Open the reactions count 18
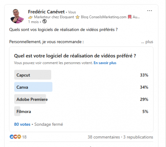Screen dimensions: 166x147 [24, 137]
